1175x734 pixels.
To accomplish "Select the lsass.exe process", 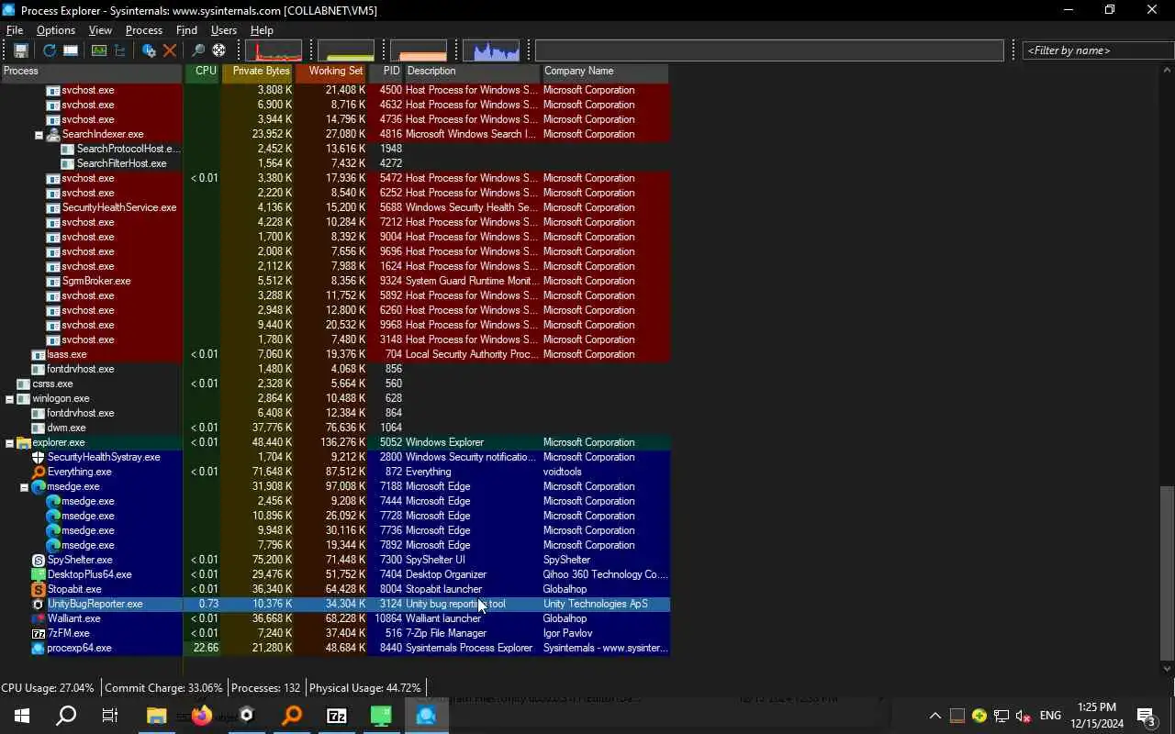I will [x=335, y=354].
